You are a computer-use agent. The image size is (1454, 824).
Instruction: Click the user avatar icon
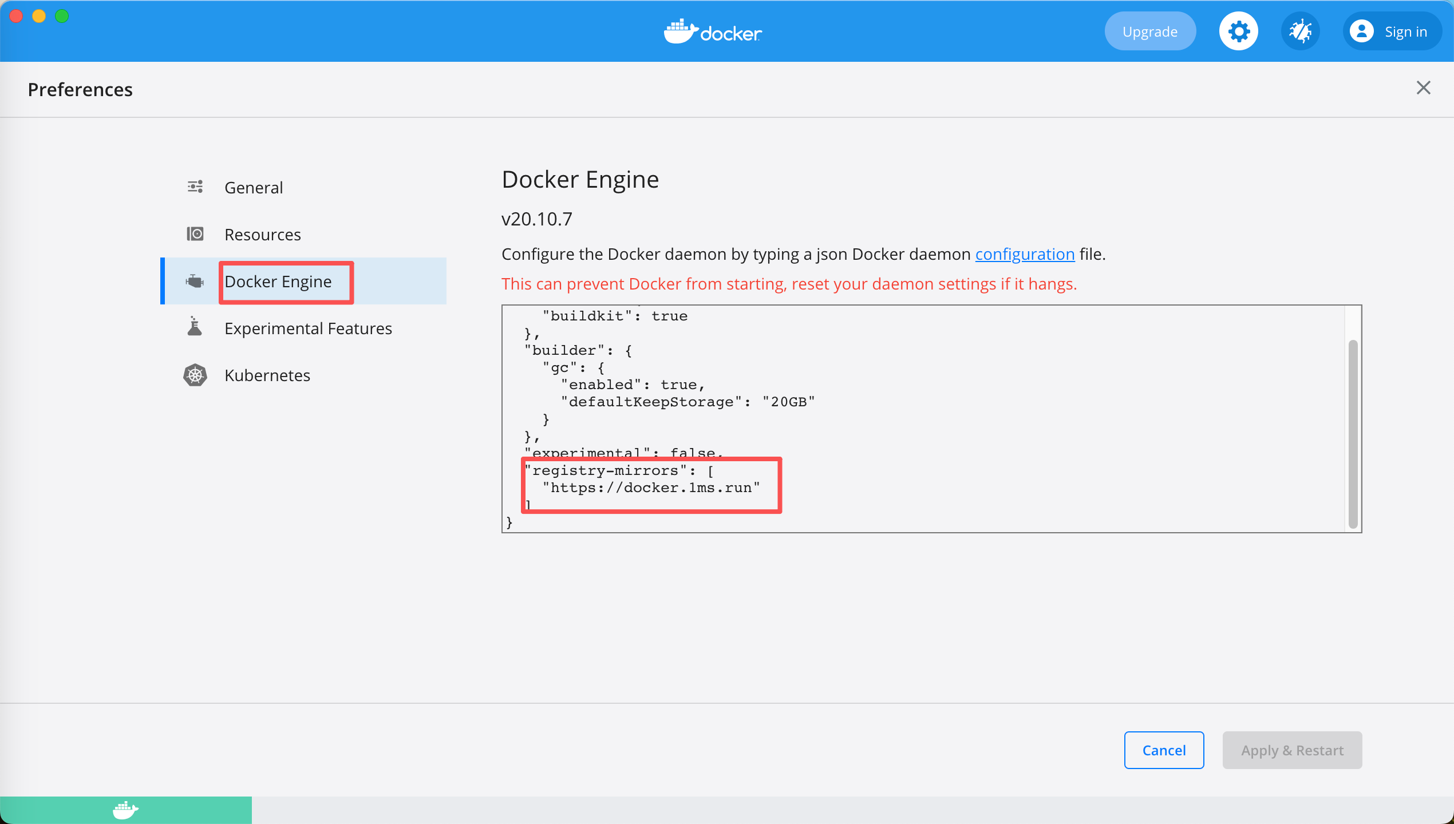[1362, 31]
